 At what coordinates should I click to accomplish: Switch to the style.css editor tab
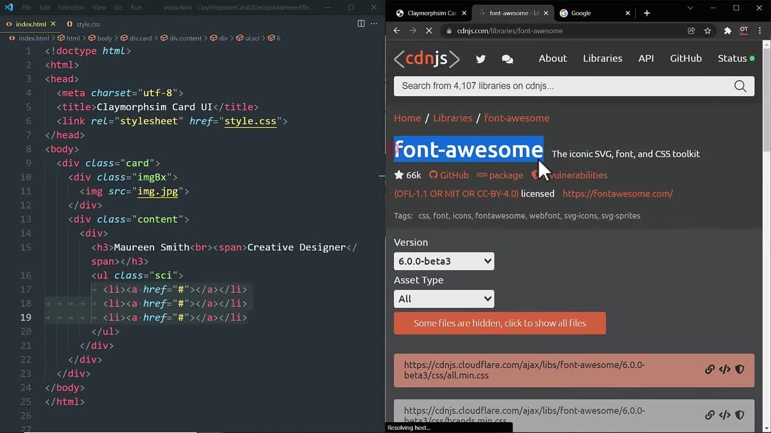[88, 24]
